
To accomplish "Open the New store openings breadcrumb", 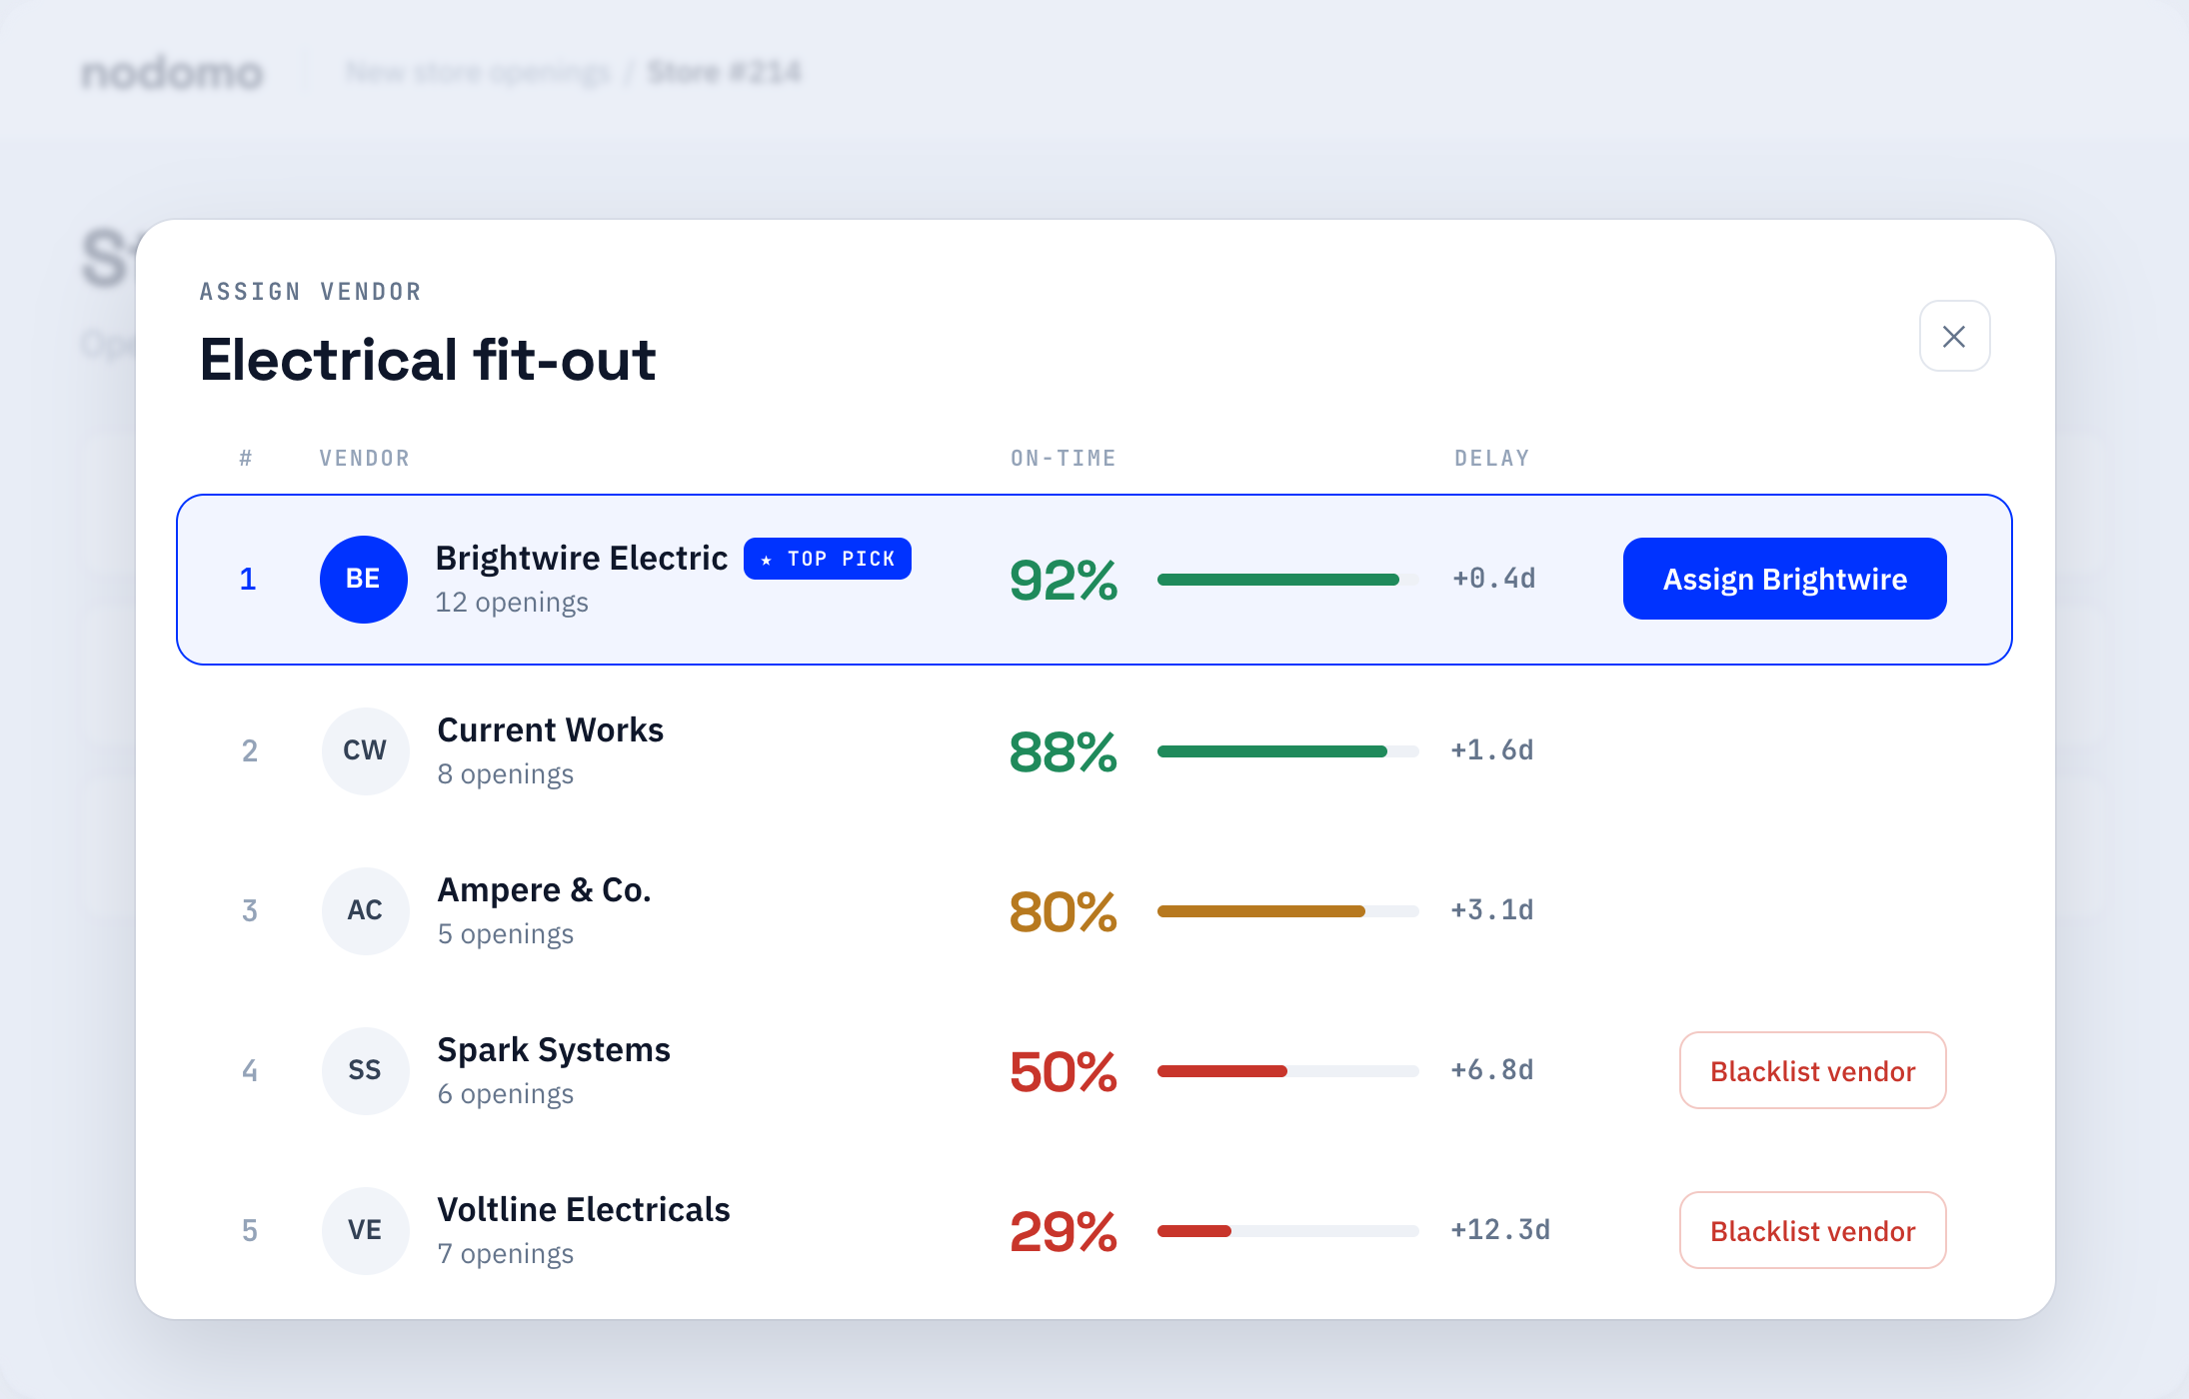I will pyautogui.click(x=478, y=72).
